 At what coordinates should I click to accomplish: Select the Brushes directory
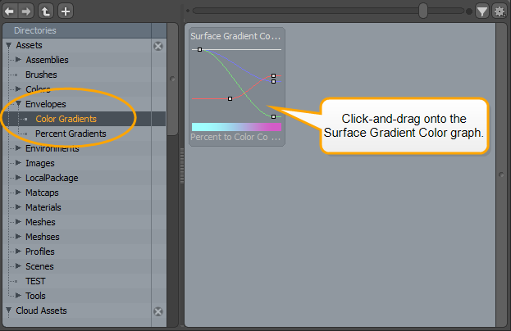41,75
